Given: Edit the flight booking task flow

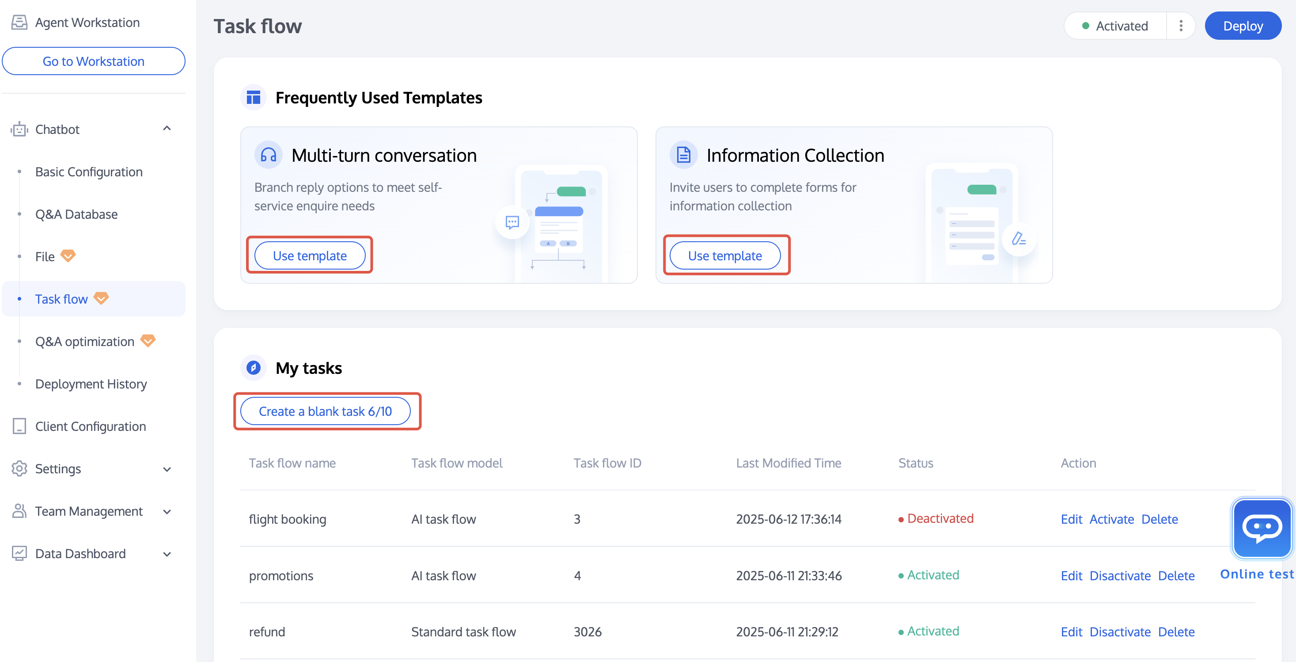Looking at the screenshot, I should pyautogui.click(x=1071, y=519).
